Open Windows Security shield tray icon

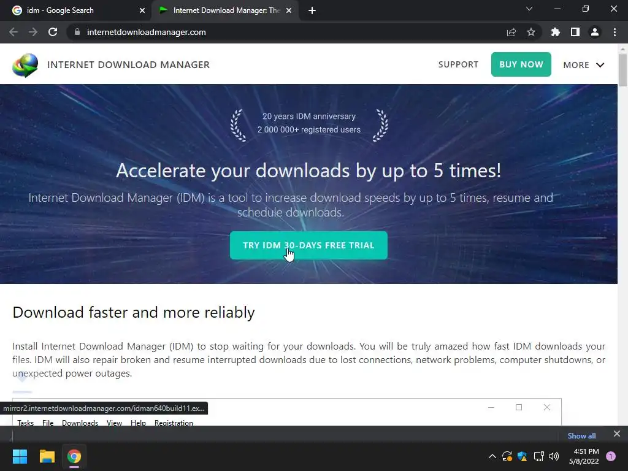coord(523,456)
